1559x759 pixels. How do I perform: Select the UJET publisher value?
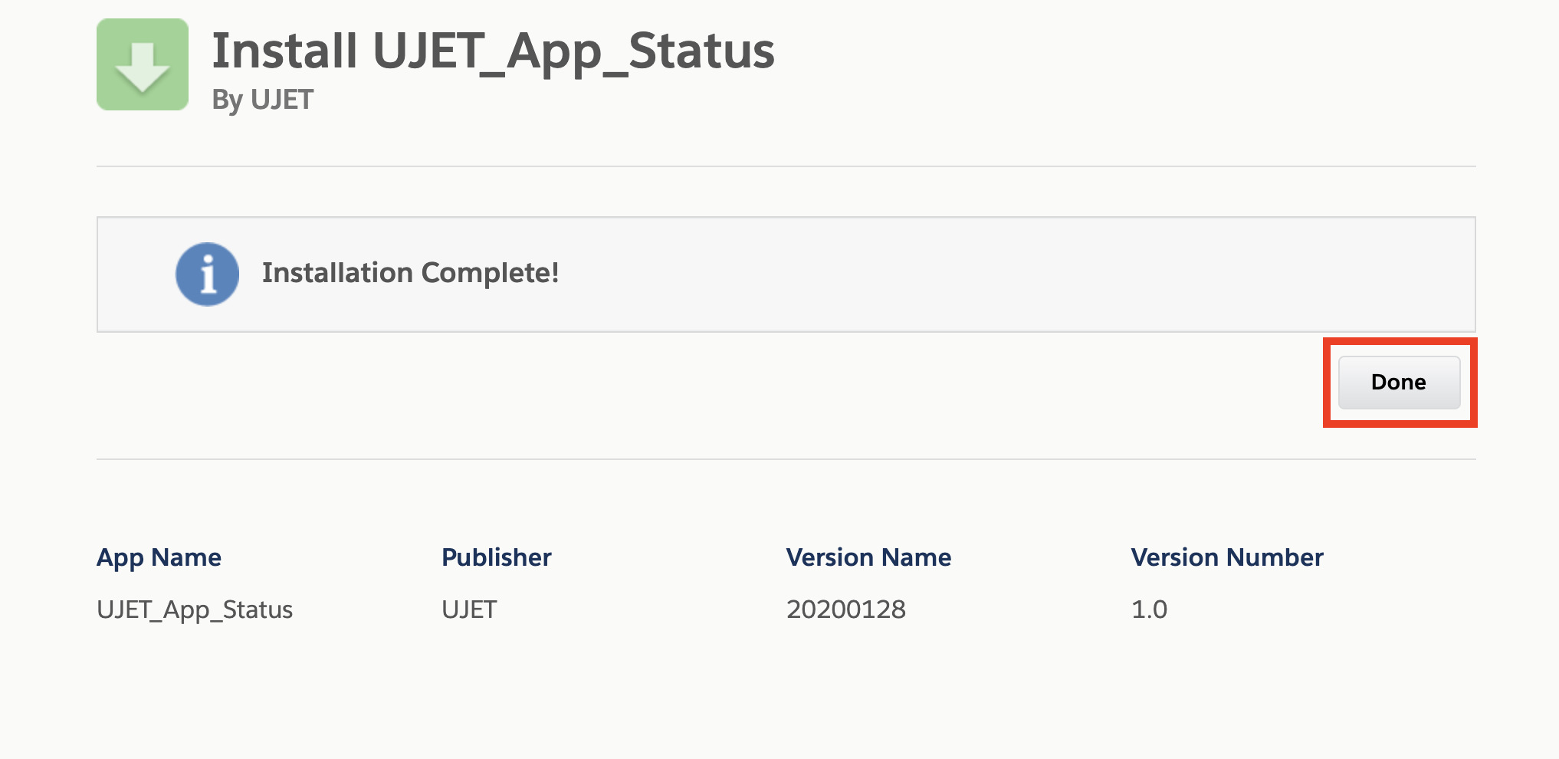(x=469, y=609)
